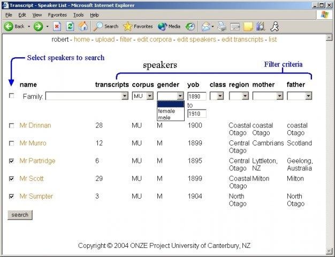Select male in the gender list

point(171,117)
